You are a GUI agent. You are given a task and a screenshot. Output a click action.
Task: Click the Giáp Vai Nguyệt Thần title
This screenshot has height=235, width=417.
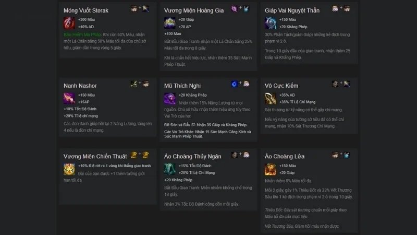pos(292,10)
